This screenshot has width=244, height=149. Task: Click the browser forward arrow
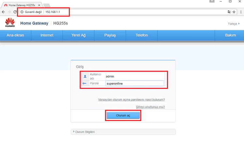click(x=9, y=12)
